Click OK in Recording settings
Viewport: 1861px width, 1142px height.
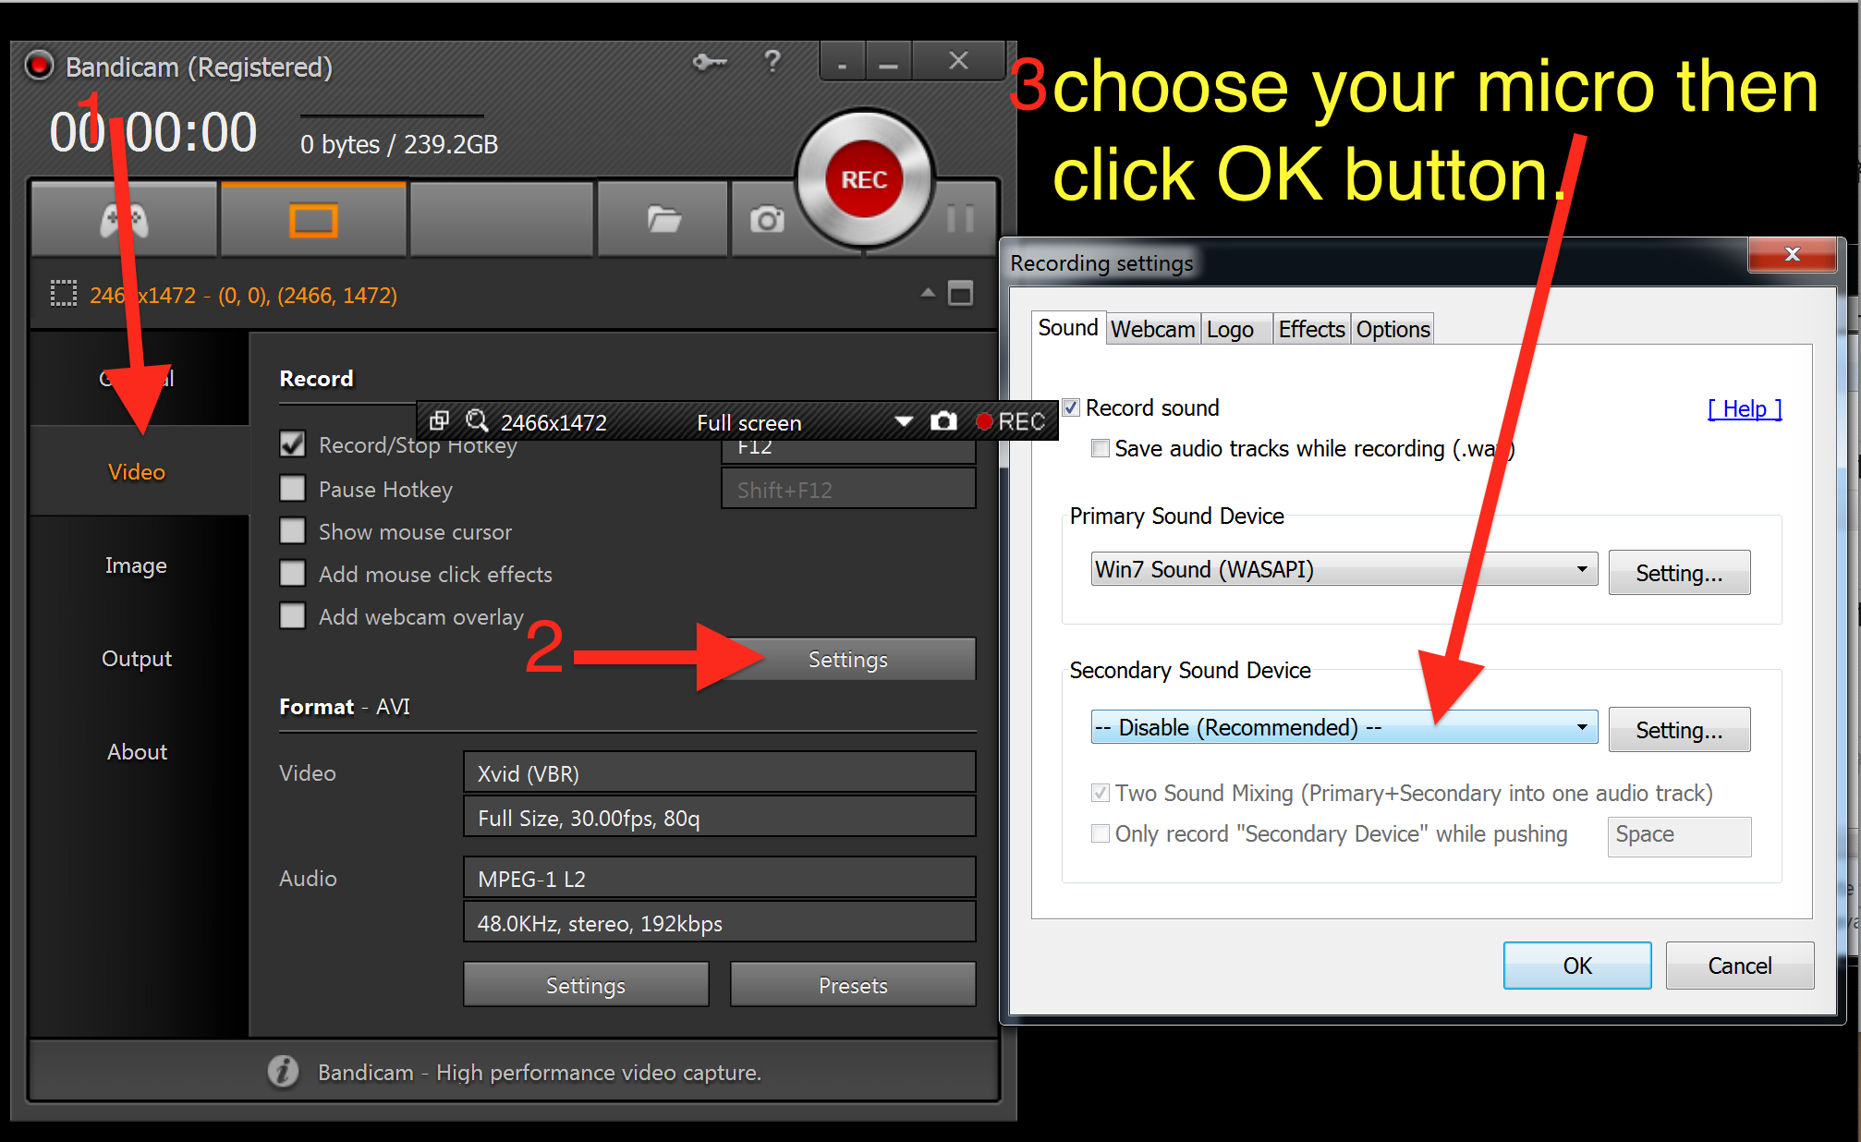point(1576,966)
